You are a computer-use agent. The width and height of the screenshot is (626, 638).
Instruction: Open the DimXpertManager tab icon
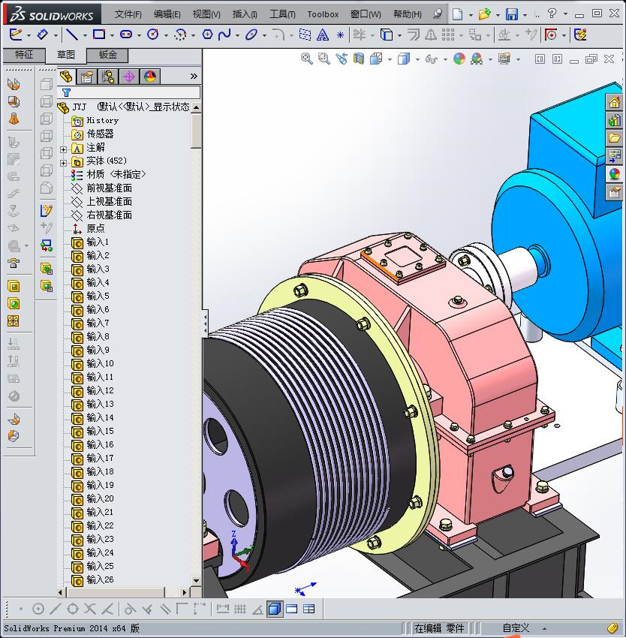(x=129, y=76)
